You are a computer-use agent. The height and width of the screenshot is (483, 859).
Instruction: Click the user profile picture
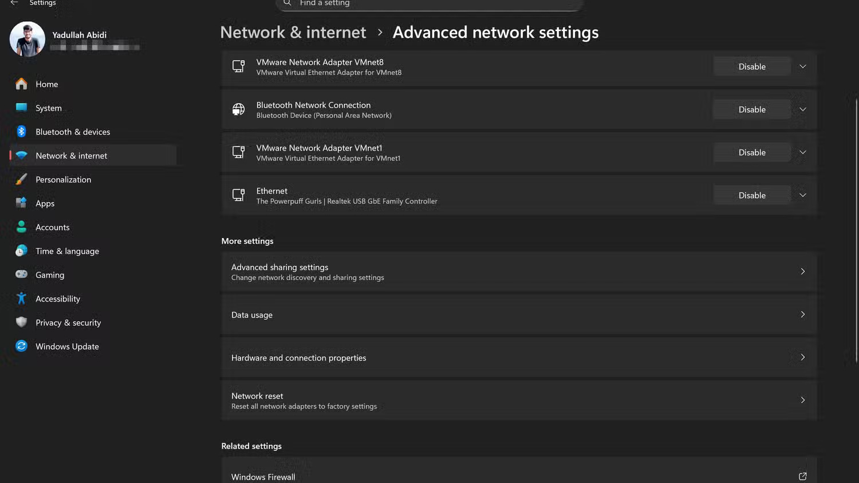click(27, 39)
